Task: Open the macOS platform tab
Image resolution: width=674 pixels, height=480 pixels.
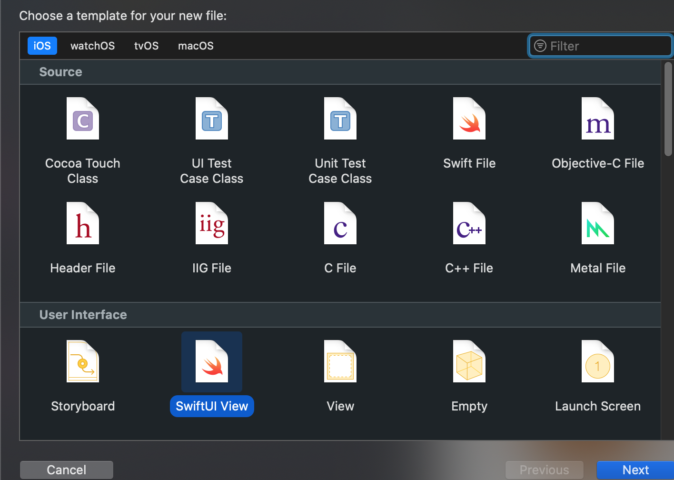Action: (196, 46)
